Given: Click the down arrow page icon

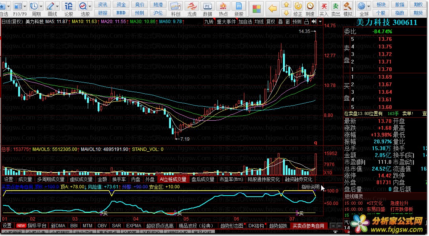Looking at the screenshot, I should pyautogui.click(x=286, y=12).
